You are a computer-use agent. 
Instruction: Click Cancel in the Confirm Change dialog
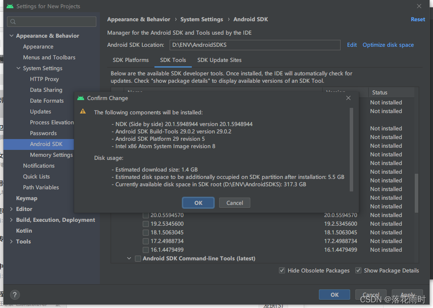click(x=235, y=203)
